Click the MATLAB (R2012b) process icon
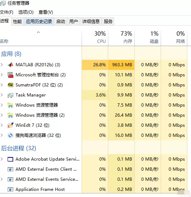Viewport: 191px width, 197px height. point(10,65)
